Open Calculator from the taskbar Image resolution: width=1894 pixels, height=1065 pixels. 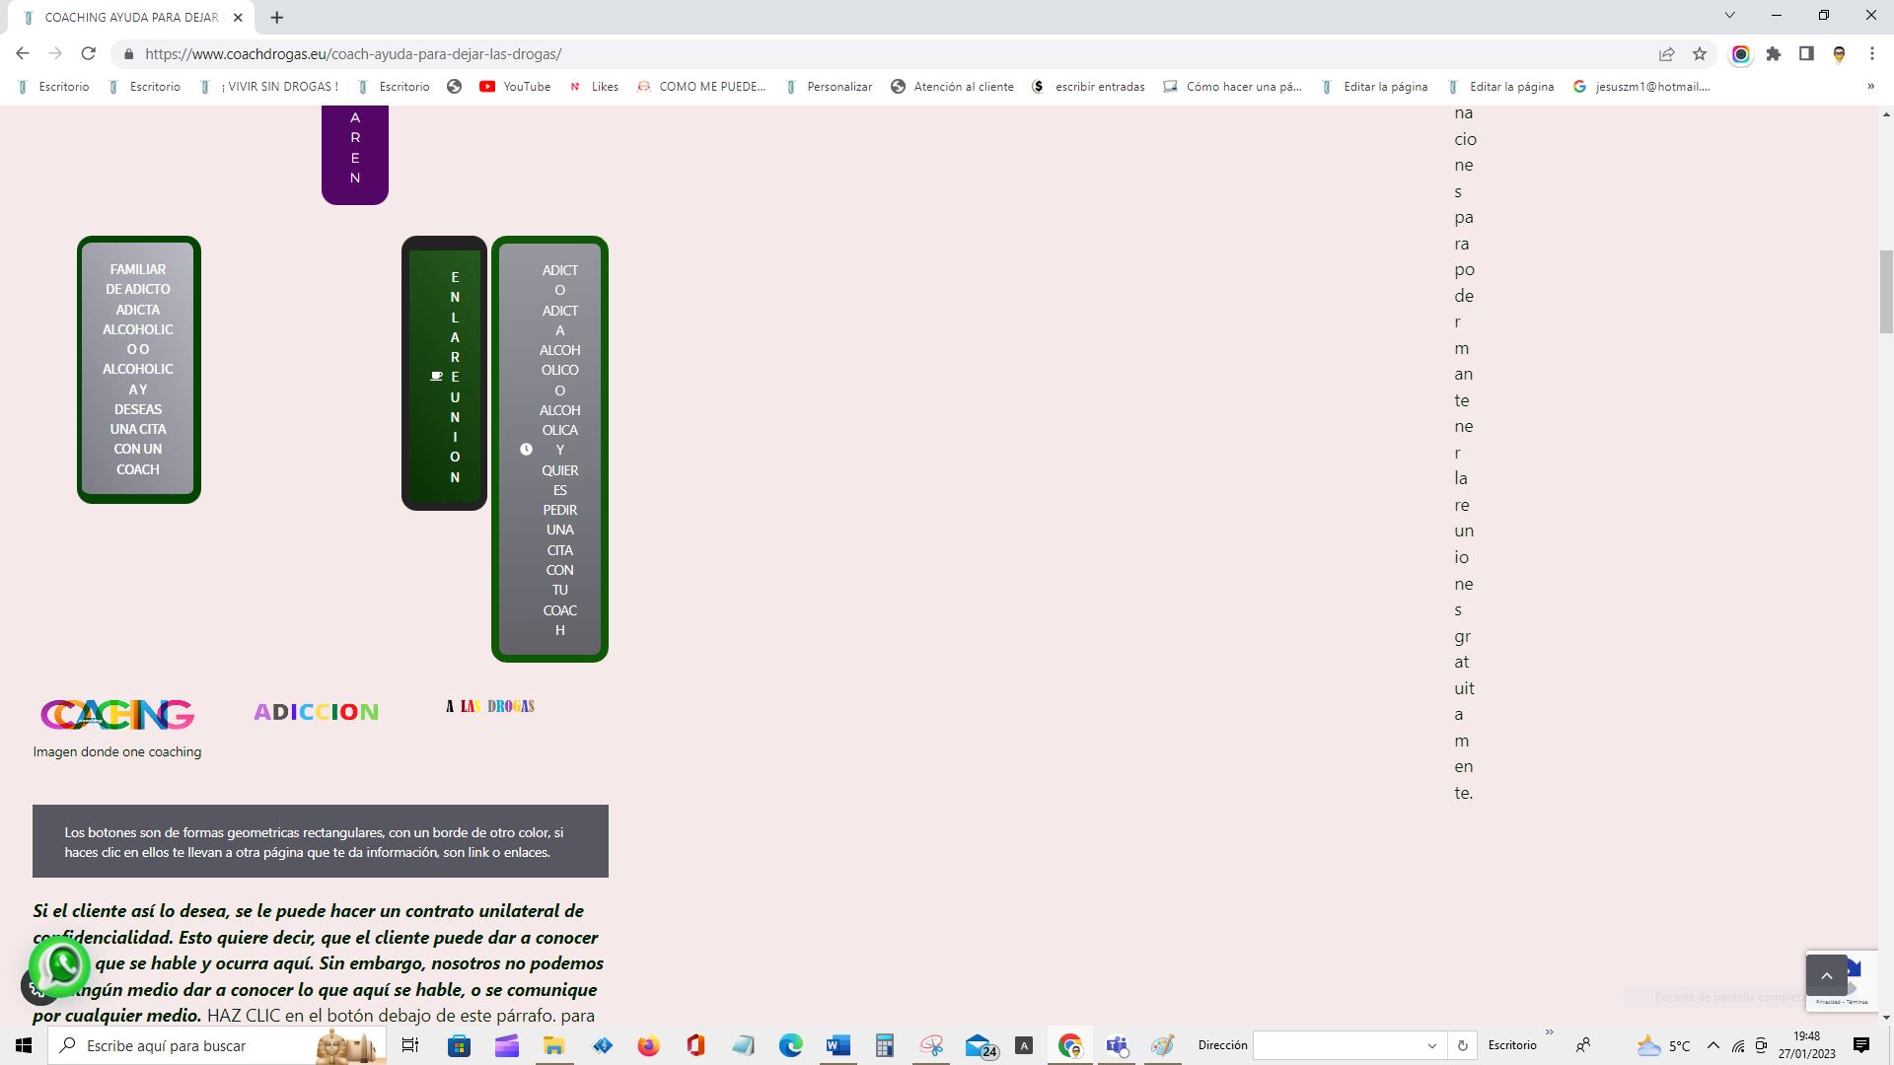(x=885, y=1045)
